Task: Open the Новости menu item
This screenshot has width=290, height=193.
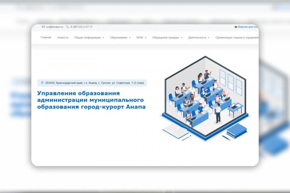Action: pyautogui.click(x=63, y=37)
